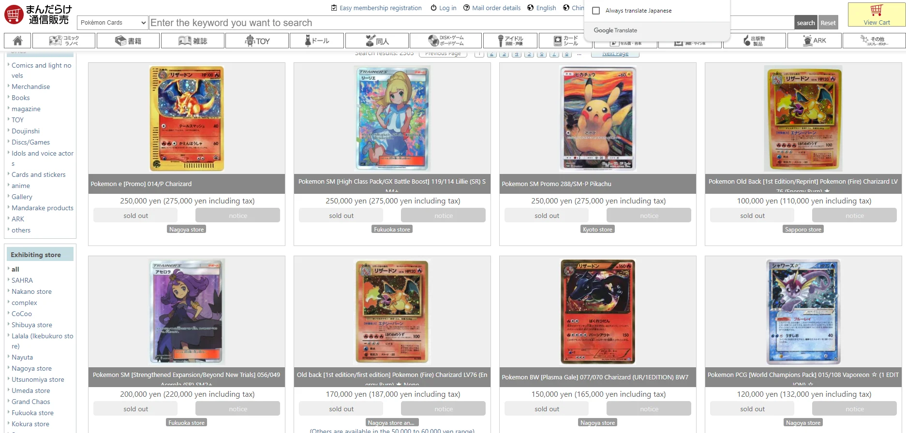Open title link Pokemon BW [Plasma Gale] Charizard

[595, 377]
